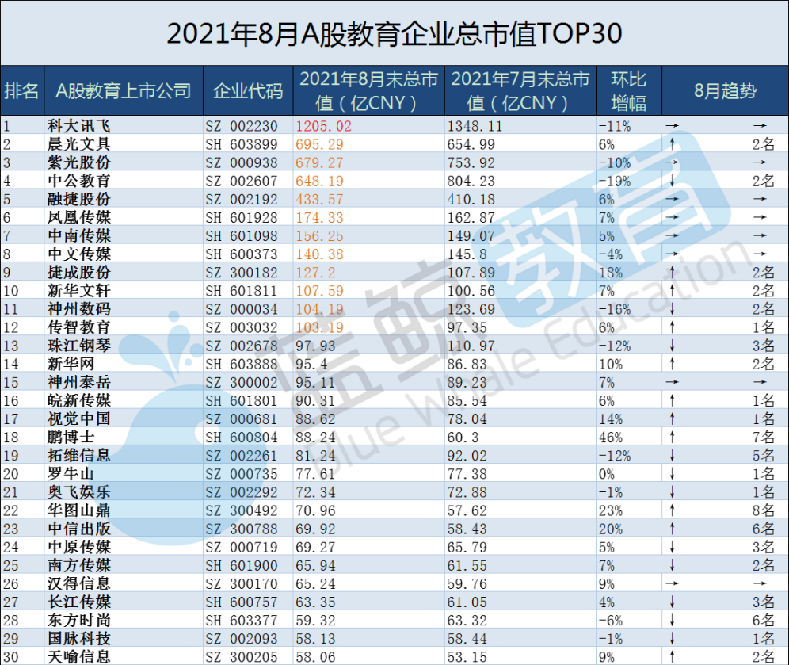Select value 1205.02 in red
This screenshot has width=789, height=665.
point(323,126)
